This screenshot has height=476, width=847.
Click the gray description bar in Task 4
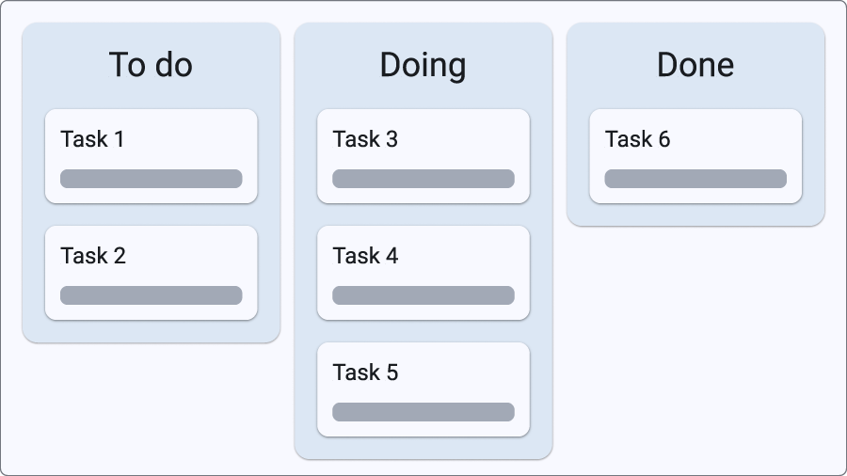point(423,295)
